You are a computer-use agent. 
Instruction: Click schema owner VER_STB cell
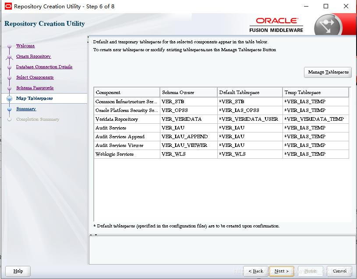tap(188, 101)
